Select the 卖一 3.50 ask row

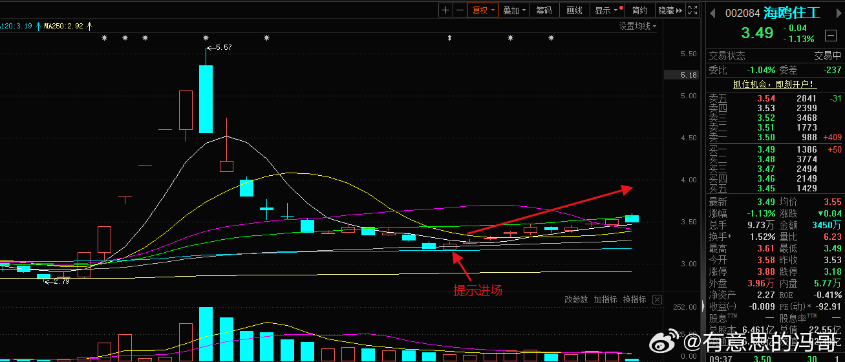(775, 137)
